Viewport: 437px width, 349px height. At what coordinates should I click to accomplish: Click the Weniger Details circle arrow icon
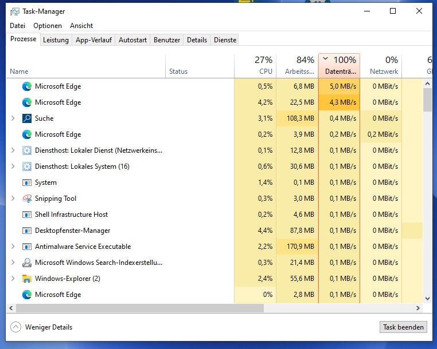point(15,327)
